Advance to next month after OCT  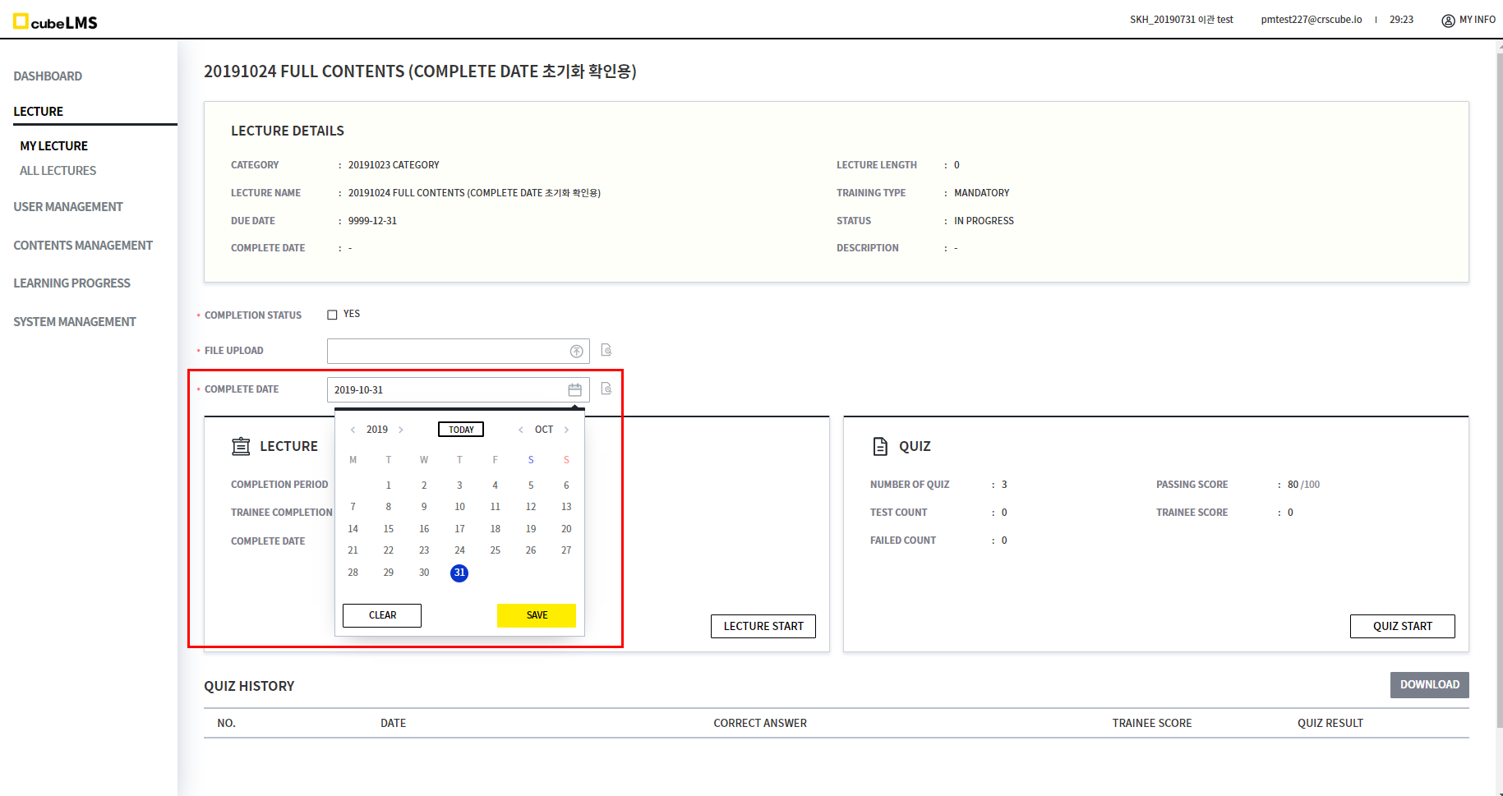click(566, 430)
